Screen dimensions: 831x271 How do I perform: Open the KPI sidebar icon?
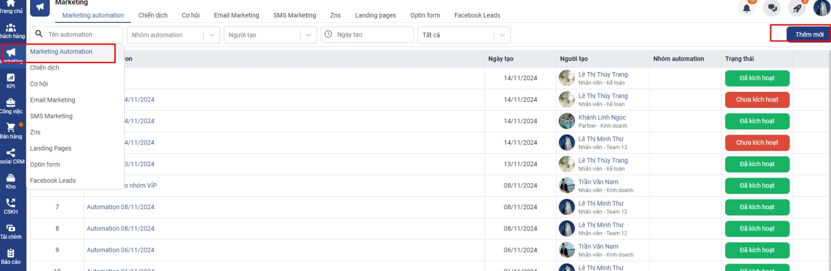(x=11, y=80)
